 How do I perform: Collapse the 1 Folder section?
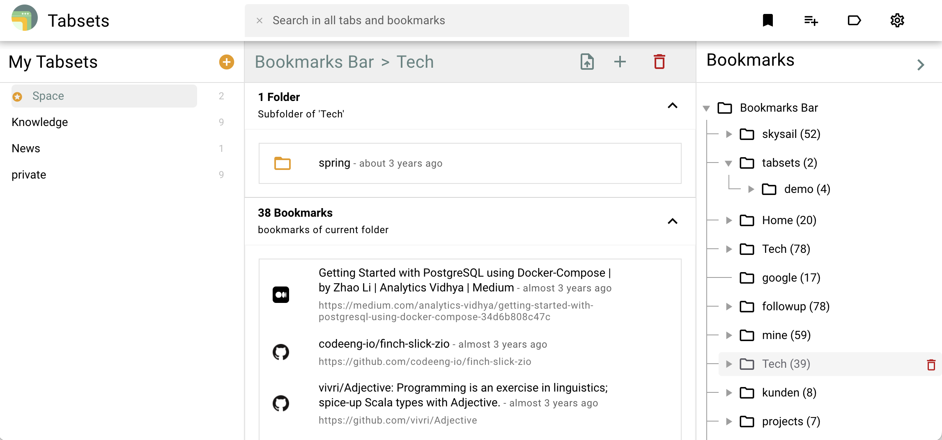[x=673, y=106]
